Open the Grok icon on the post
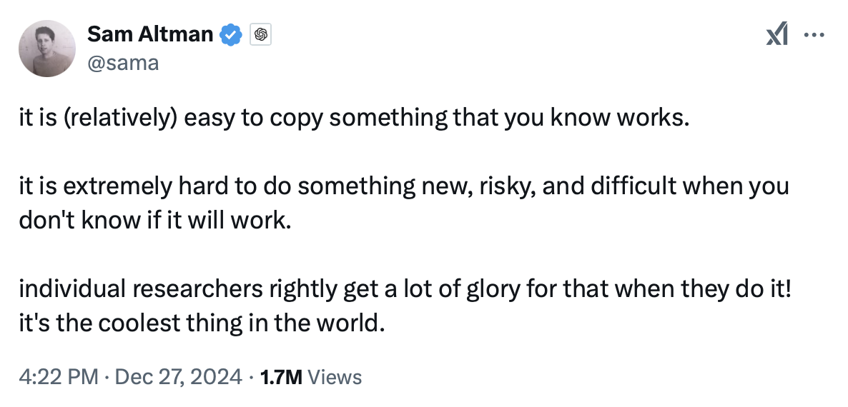 [x=776, y=34]
